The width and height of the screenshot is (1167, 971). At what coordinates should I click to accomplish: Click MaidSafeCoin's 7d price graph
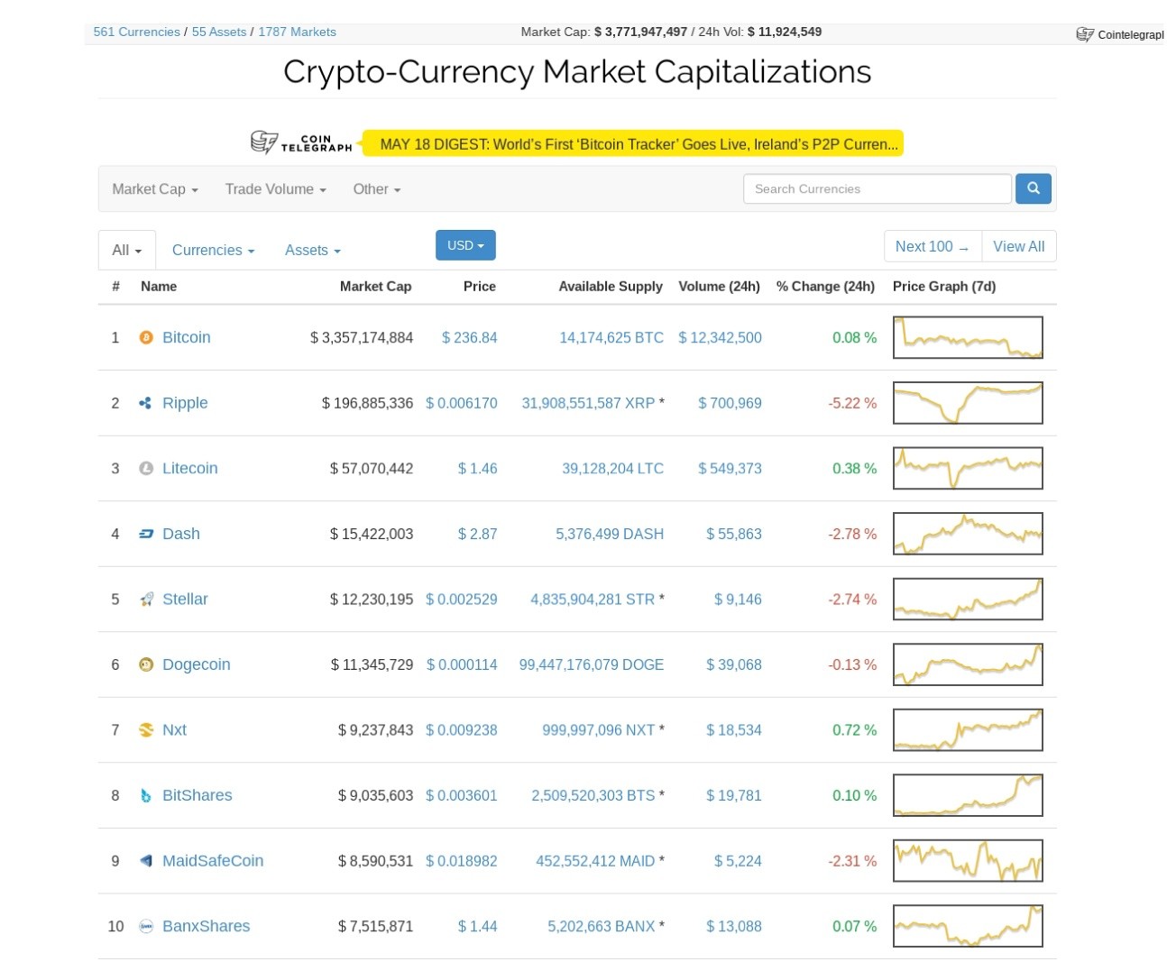tap(968, 861)
